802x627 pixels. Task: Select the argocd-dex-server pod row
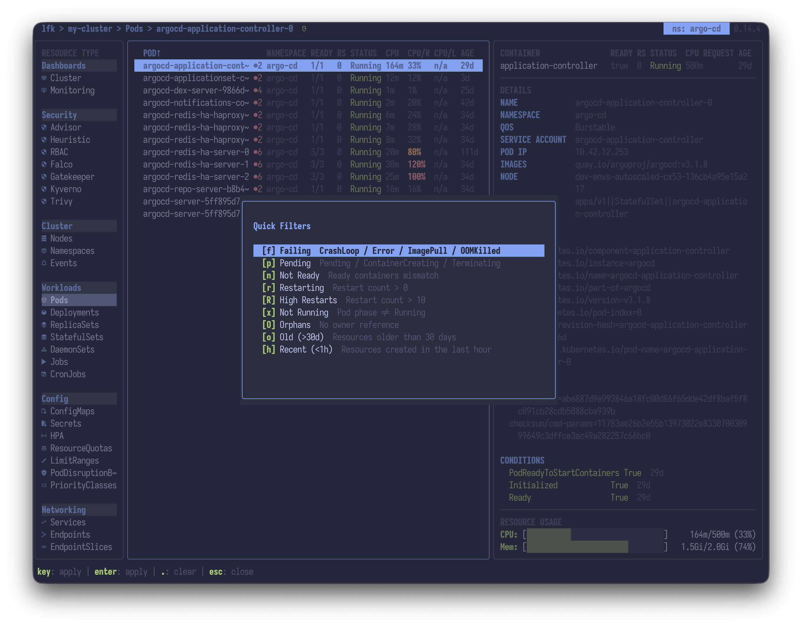tap(308, 90)
